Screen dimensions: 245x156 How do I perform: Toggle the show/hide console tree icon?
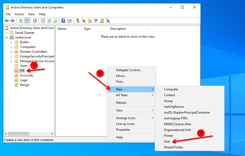pyautogui.click(x=27, y=21)
